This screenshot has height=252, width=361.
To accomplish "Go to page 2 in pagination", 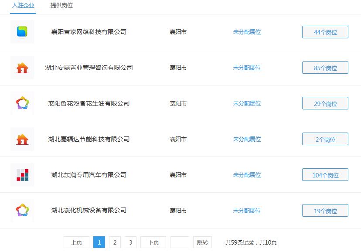I will pyautogui.click(x=115, y=242).
